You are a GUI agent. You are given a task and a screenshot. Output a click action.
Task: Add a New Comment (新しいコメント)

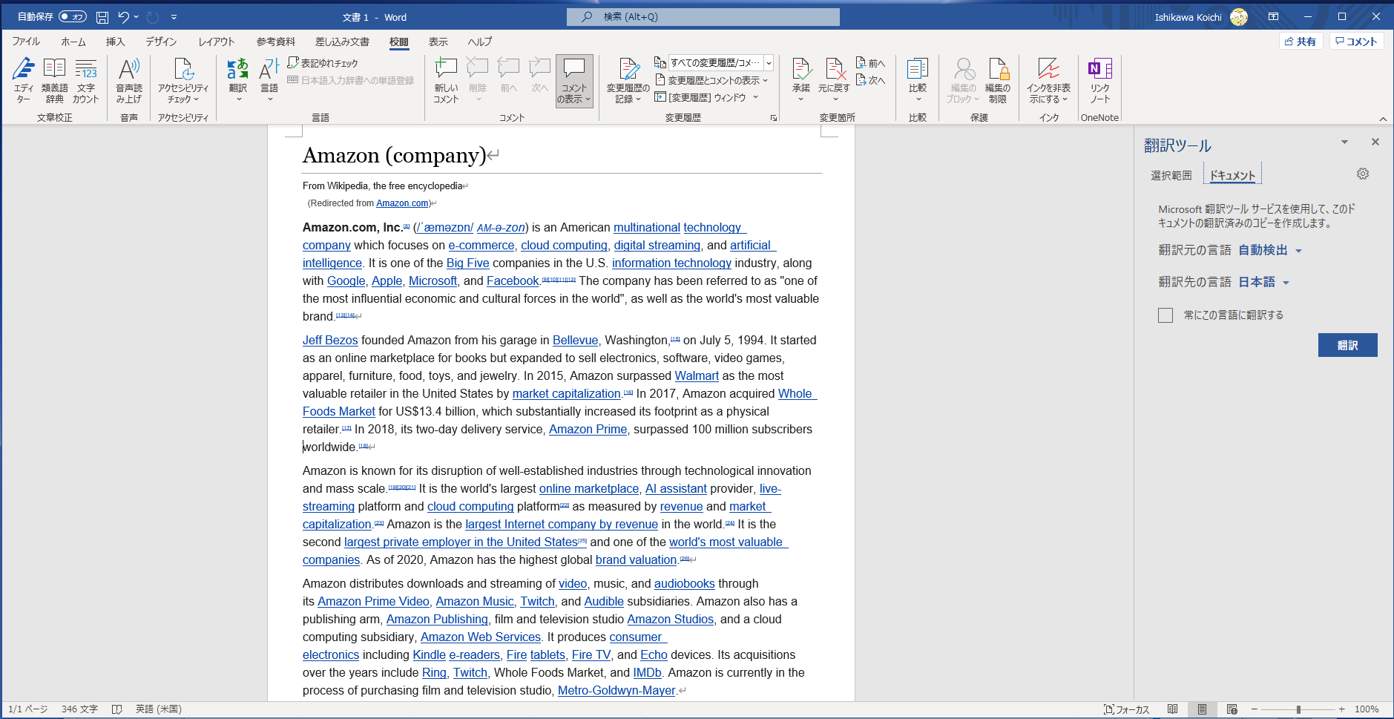coord(446,80)
